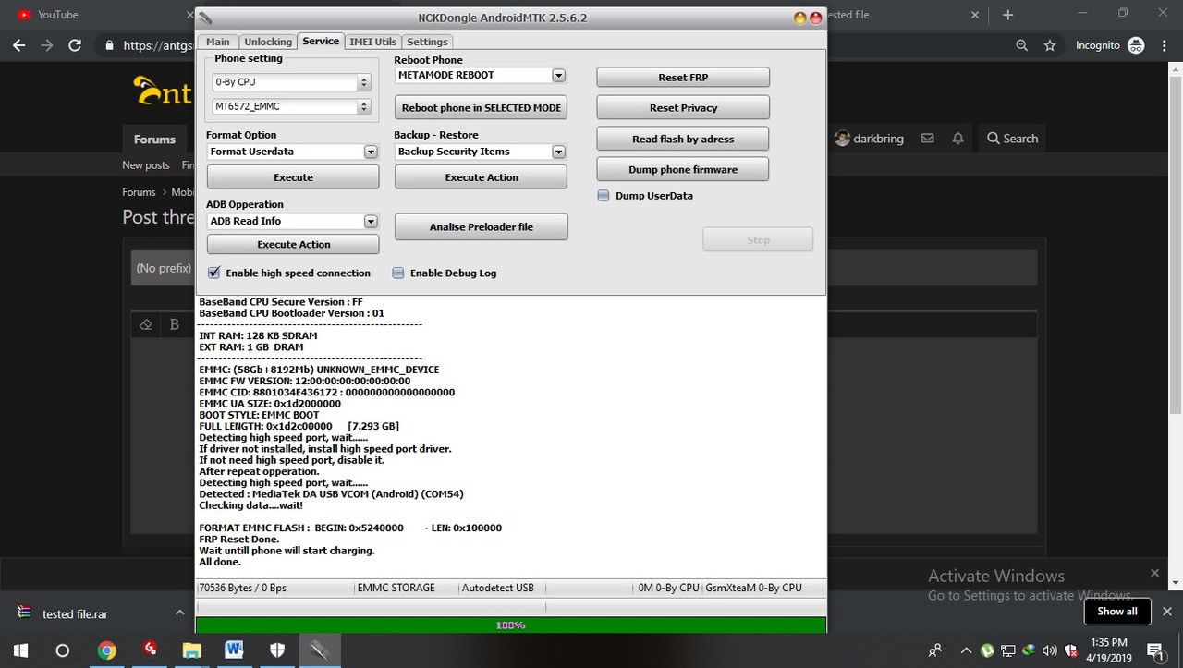The width and height of the screenshot is (1183, 668).
Task: Click the Chrome address bar URL
Action: 159,44
